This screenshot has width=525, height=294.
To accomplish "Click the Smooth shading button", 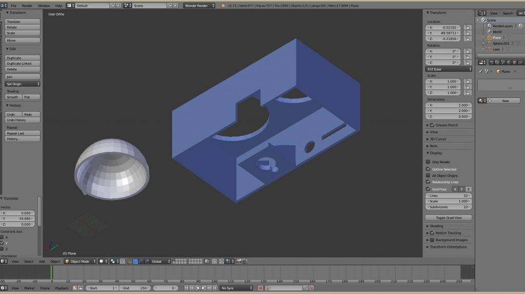I will pos(13,97).
